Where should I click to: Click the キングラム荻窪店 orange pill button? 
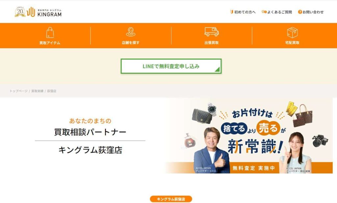coord(171,199)
